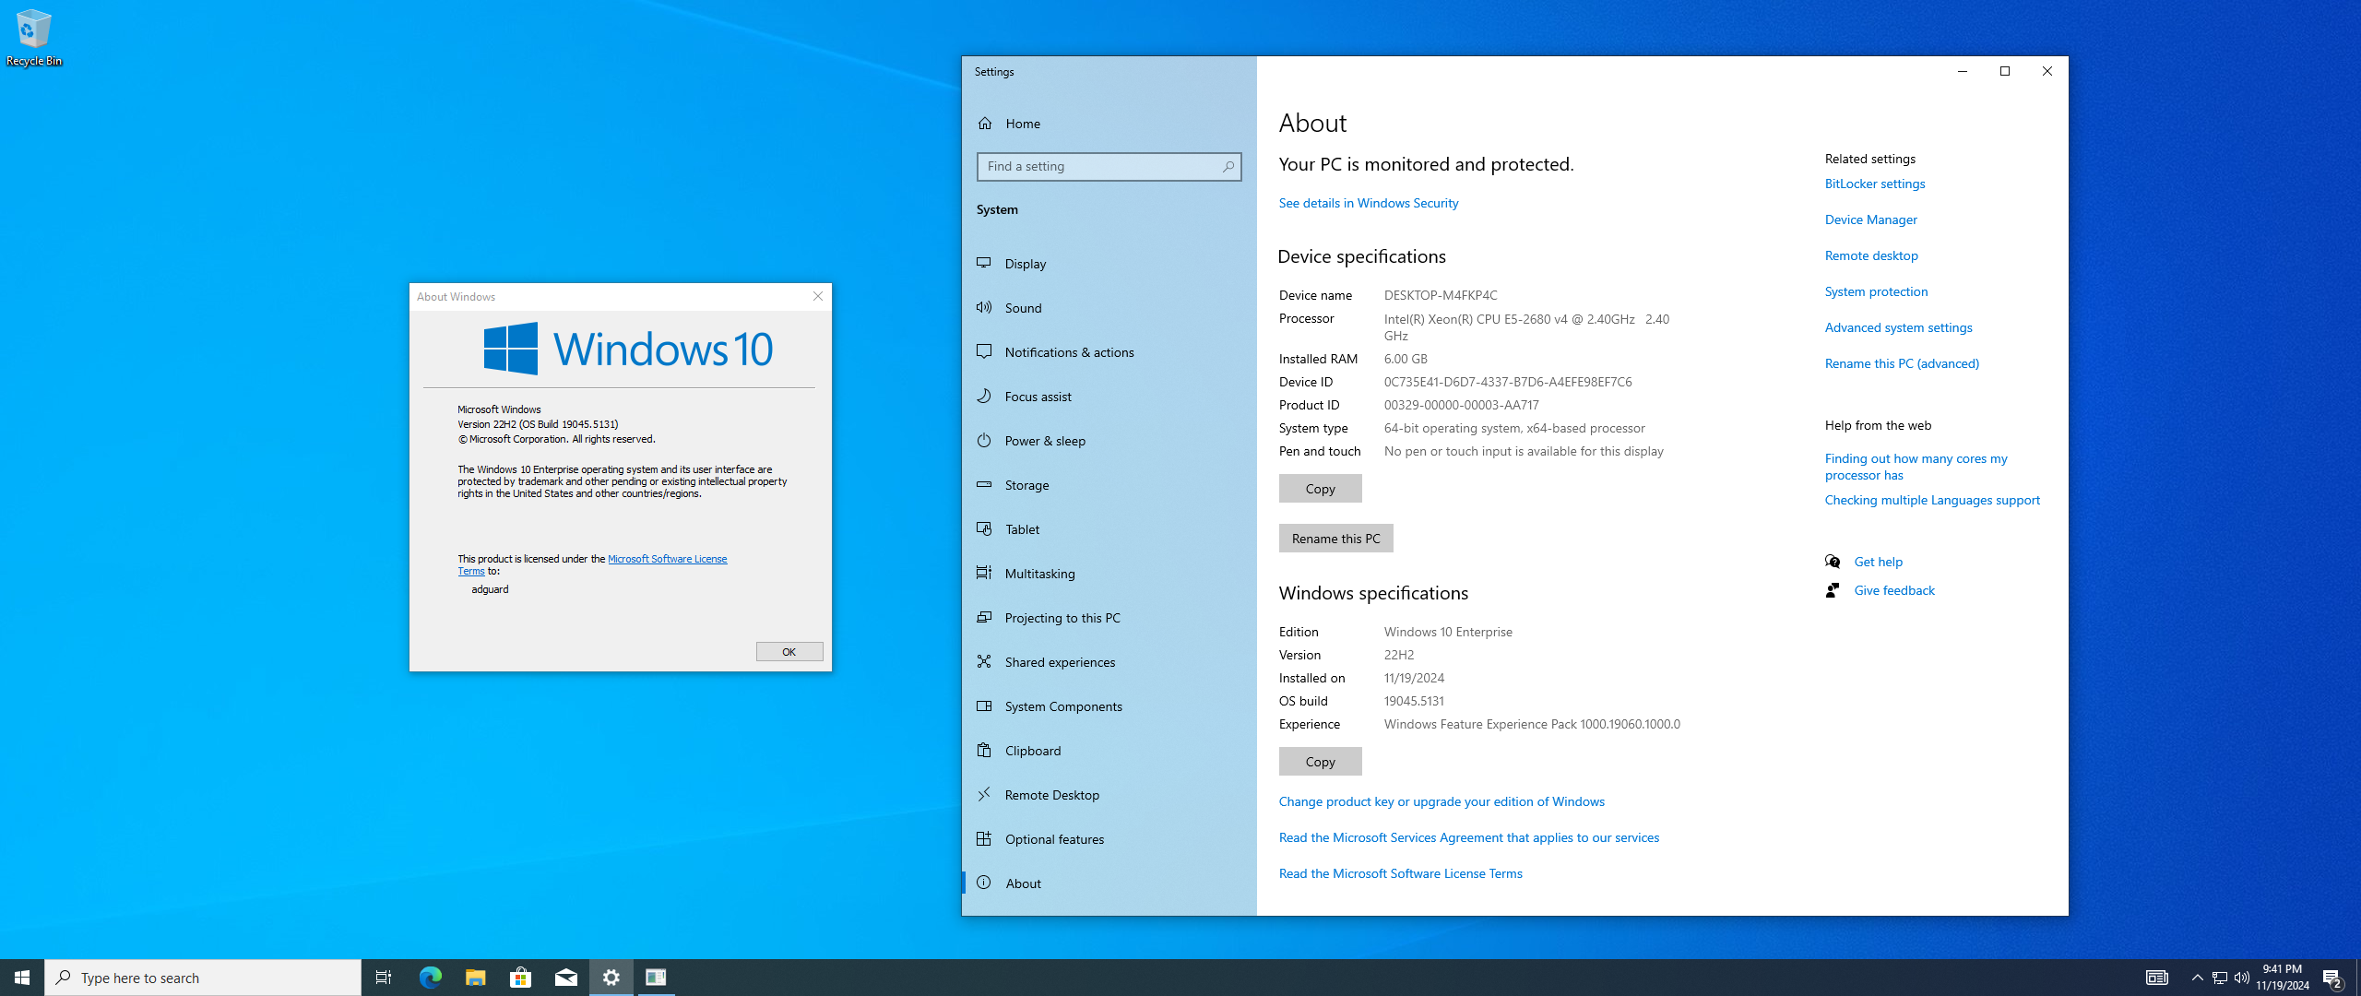Open Microsoft Software License Terms link in dialog

point(666,559)
